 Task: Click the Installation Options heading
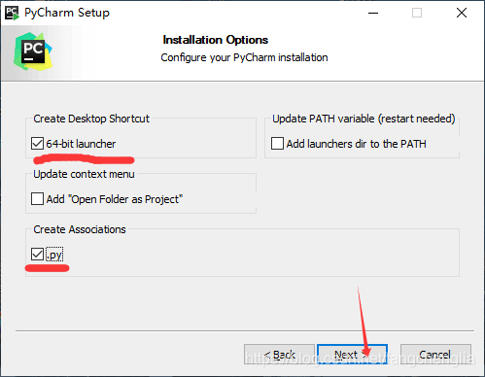click(216, 40)
